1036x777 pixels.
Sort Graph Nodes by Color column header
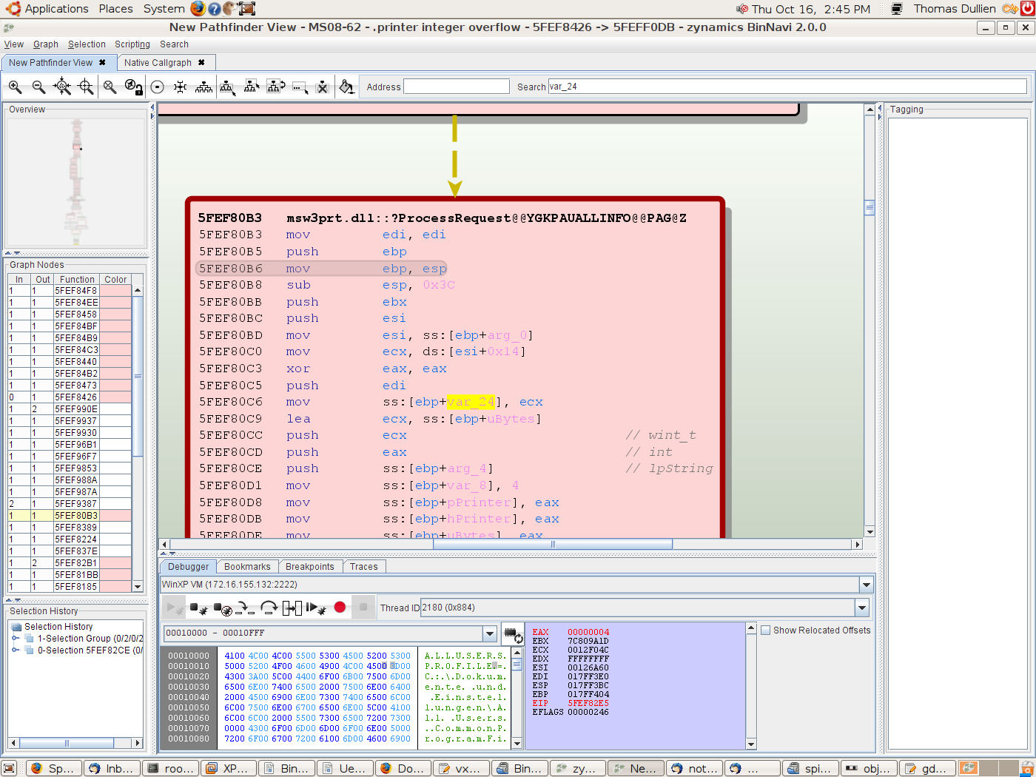click(x=115, y=280)
